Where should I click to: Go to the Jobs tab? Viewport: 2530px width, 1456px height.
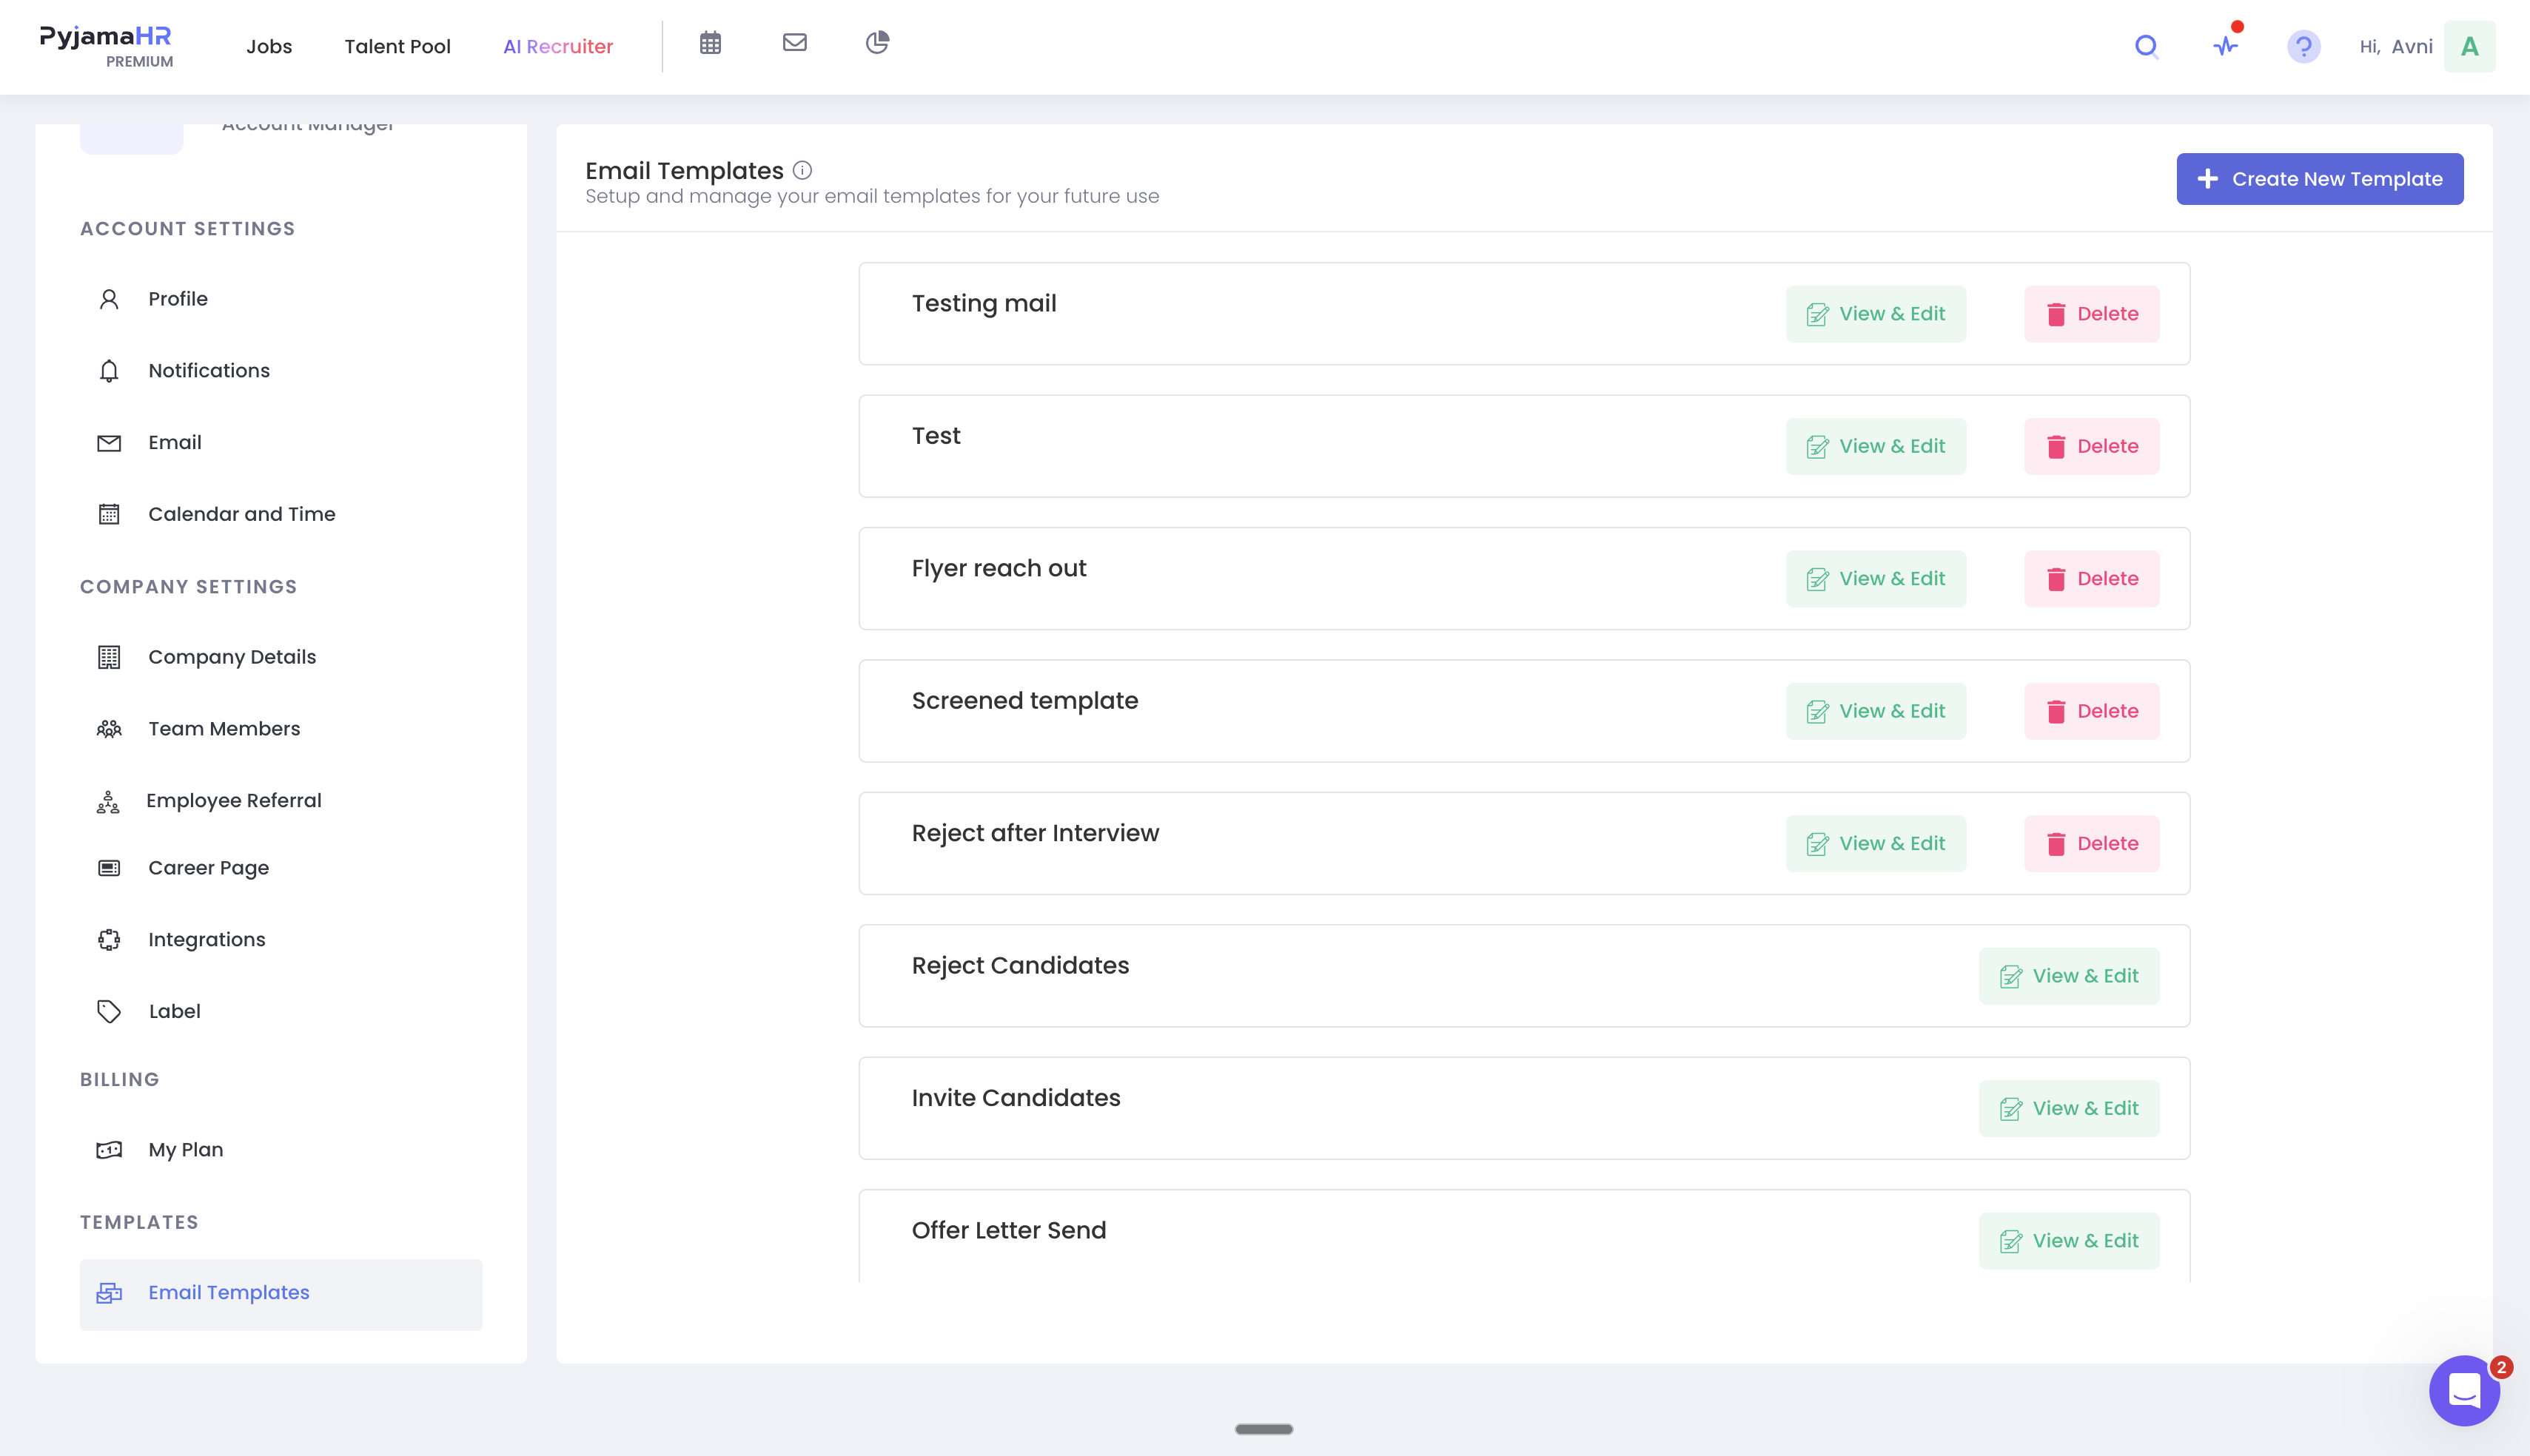coord(269,46)
